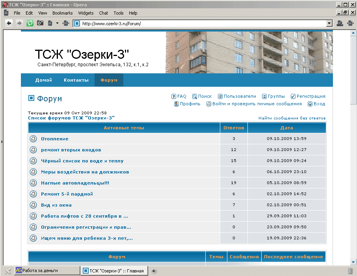Open the trash/closed tabs toolbar icon
The height and width of the screenshot is (276, 357).
click(x=50, y=23)
